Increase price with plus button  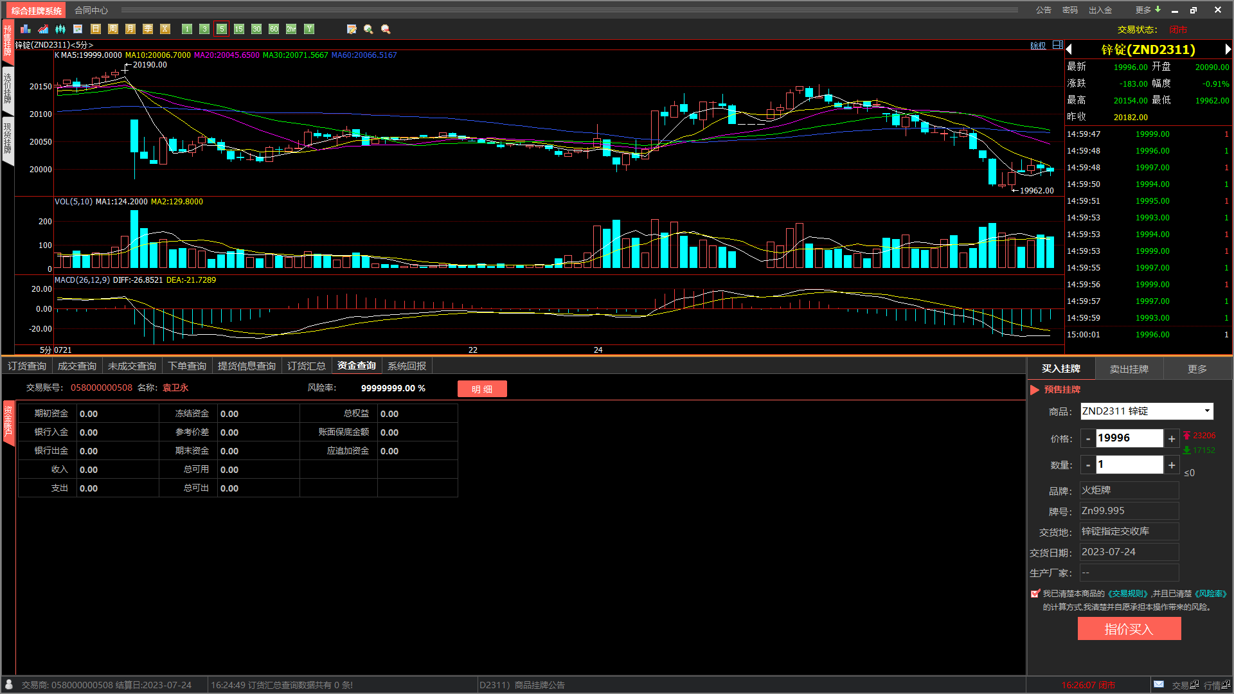pyautogui.click(x=1172, y=439)
